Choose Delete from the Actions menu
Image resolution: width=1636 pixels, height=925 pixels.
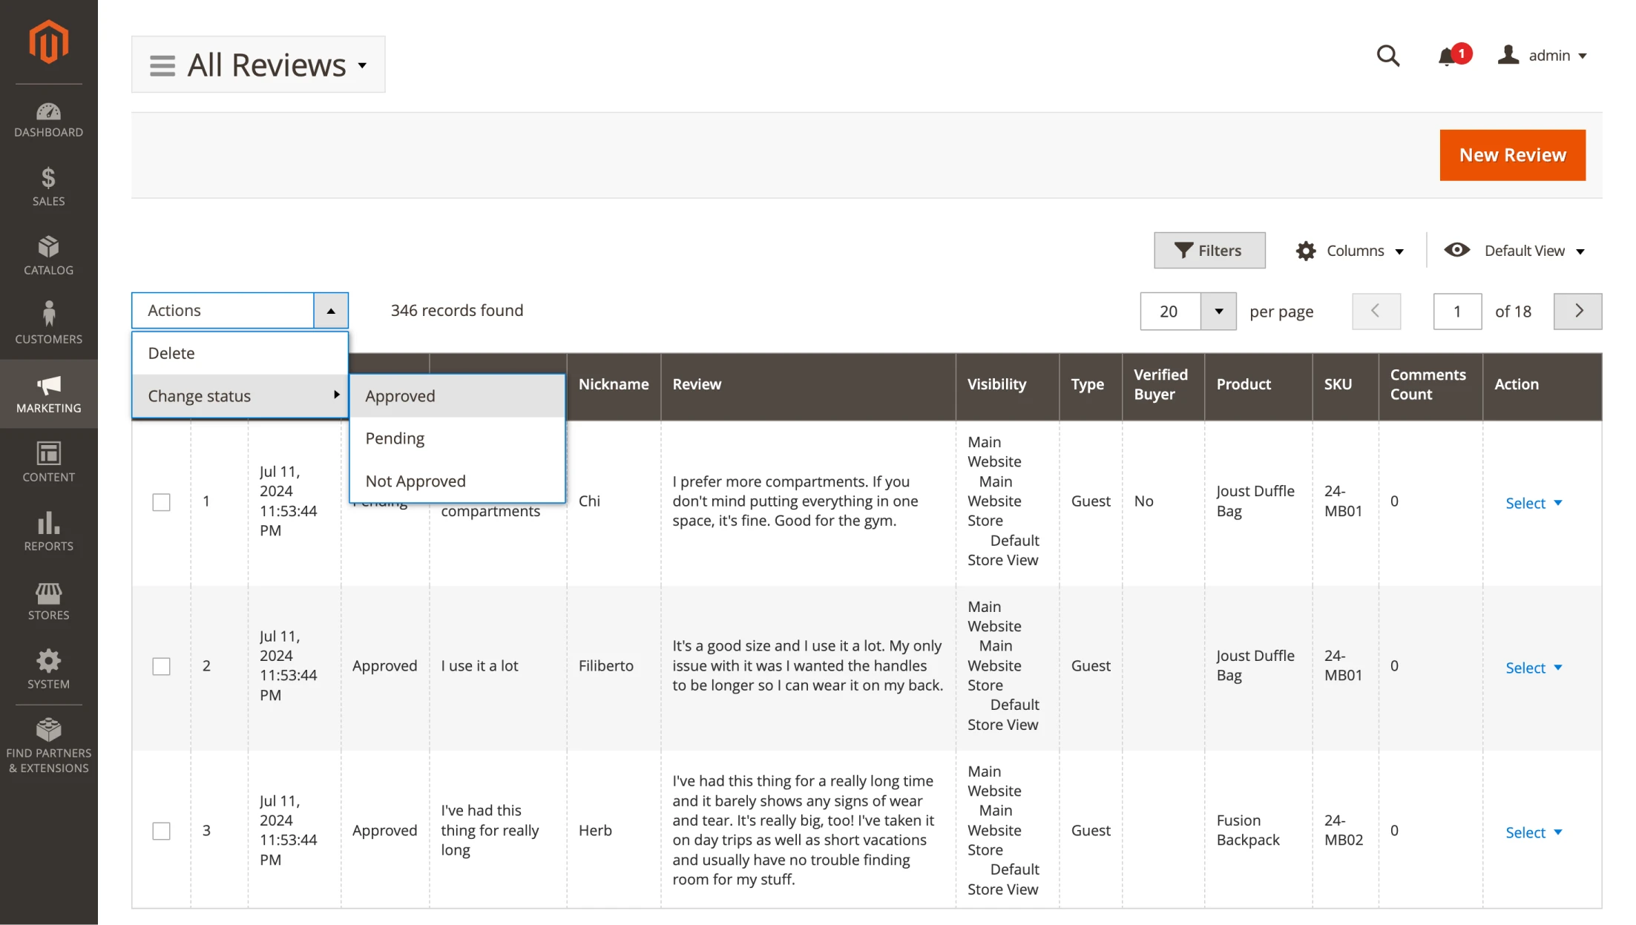point(171,353)
